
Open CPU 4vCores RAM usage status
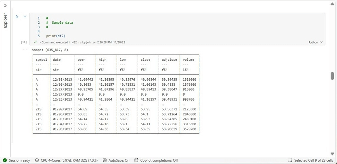(69, 160)
